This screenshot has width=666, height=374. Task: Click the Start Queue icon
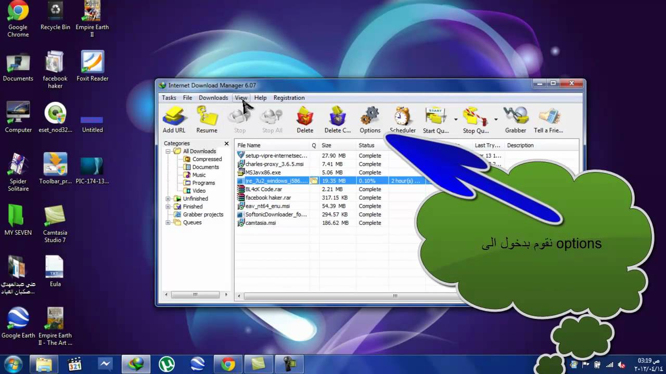436,119
